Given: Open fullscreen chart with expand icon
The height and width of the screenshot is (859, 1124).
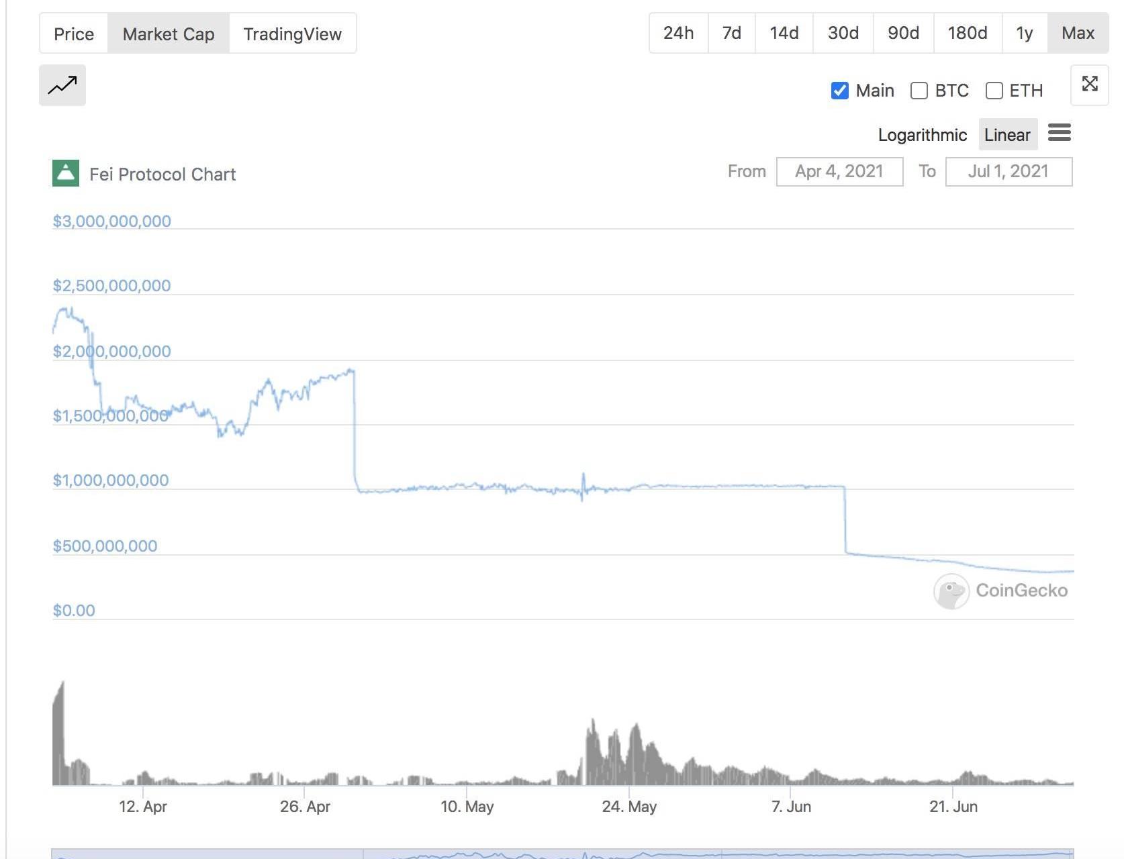Looking at the screenshot, I should 1090,85.
